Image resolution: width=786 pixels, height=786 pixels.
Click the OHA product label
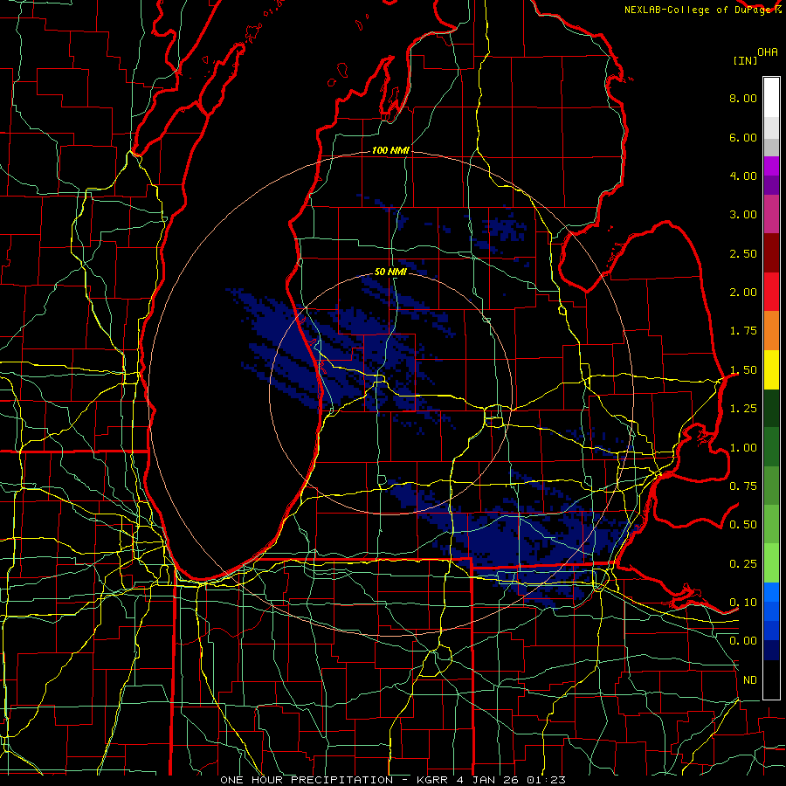[x=768, y=52]
